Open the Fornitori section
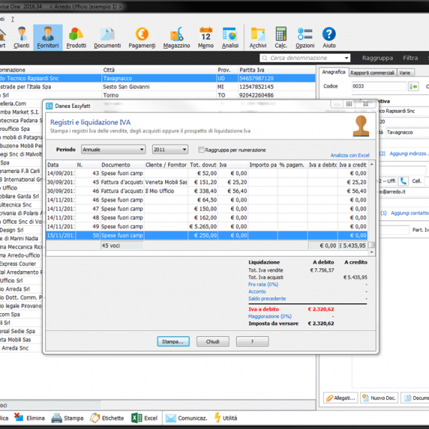 pyautogui.click(x=48, y=37)
